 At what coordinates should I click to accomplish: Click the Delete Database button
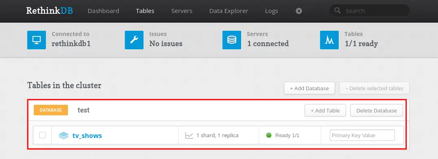click(x=377, y=110)
